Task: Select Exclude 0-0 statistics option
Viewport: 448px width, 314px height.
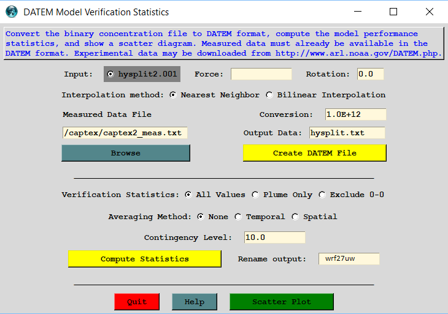Action: pos(322,195)
